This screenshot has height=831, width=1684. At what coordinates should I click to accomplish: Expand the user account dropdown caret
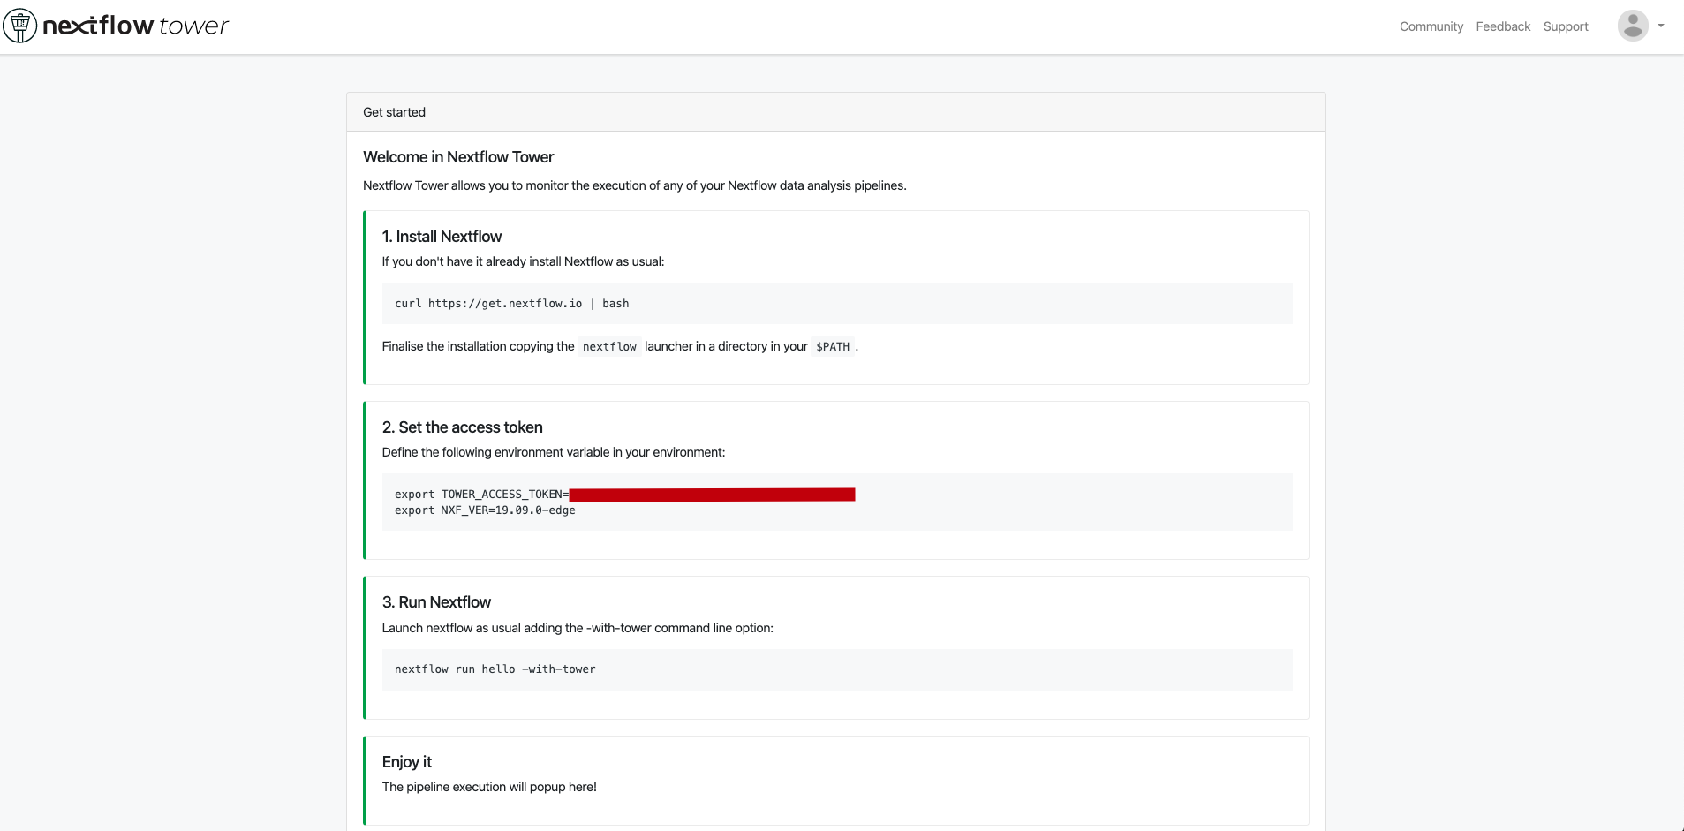click(1661, 26)
